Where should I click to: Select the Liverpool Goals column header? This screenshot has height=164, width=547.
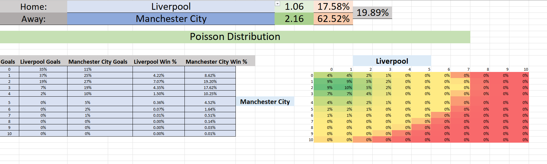[40, 62]
